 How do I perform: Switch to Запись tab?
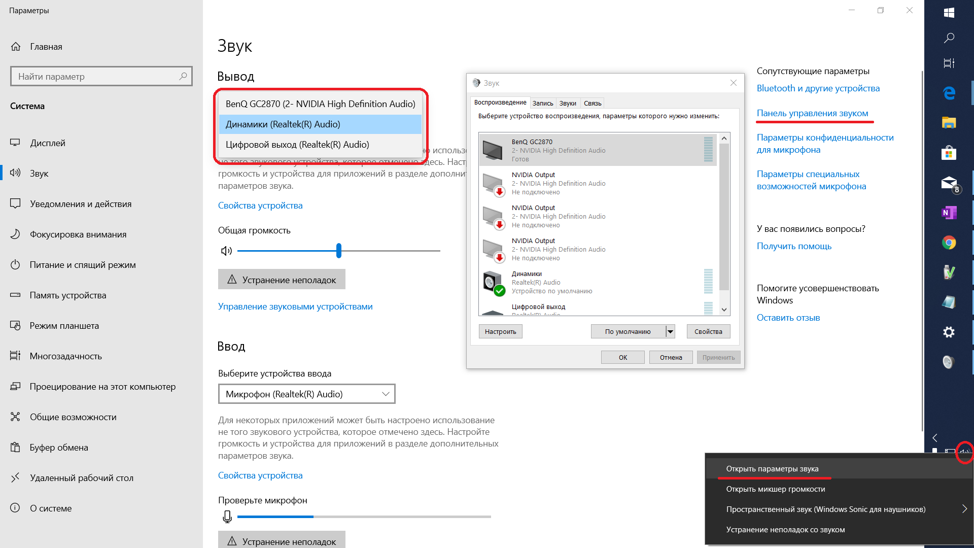(543, 103)
